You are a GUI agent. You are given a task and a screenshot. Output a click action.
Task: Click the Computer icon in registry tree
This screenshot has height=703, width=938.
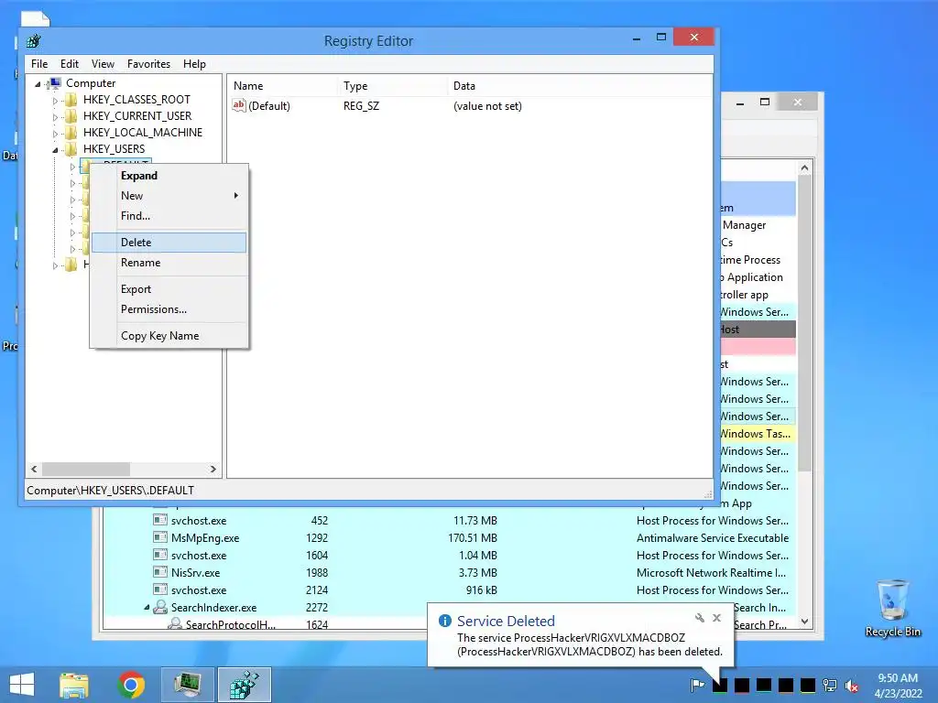[x=54, y=83]
